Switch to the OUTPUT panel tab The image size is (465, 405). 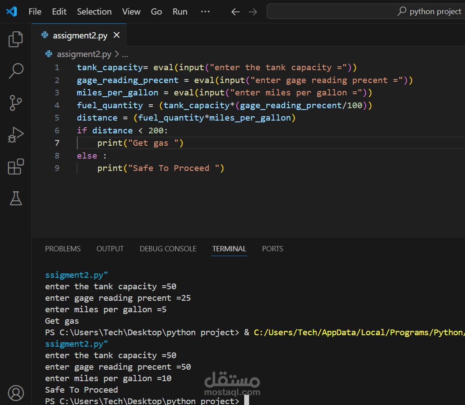[x=110, y=249]
